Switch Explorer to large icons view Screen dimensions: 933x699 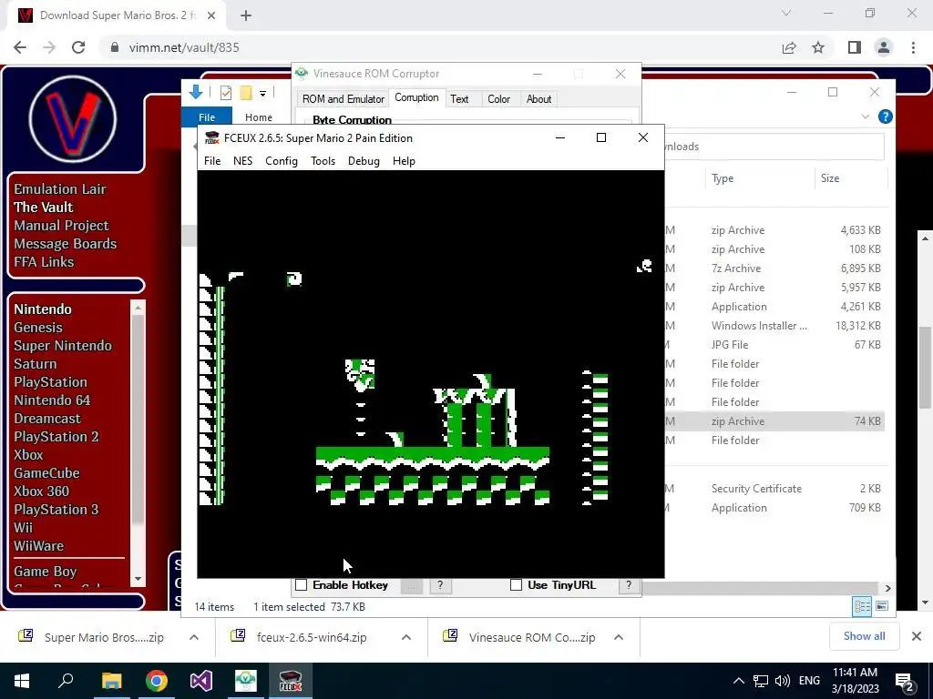(882, 606)
